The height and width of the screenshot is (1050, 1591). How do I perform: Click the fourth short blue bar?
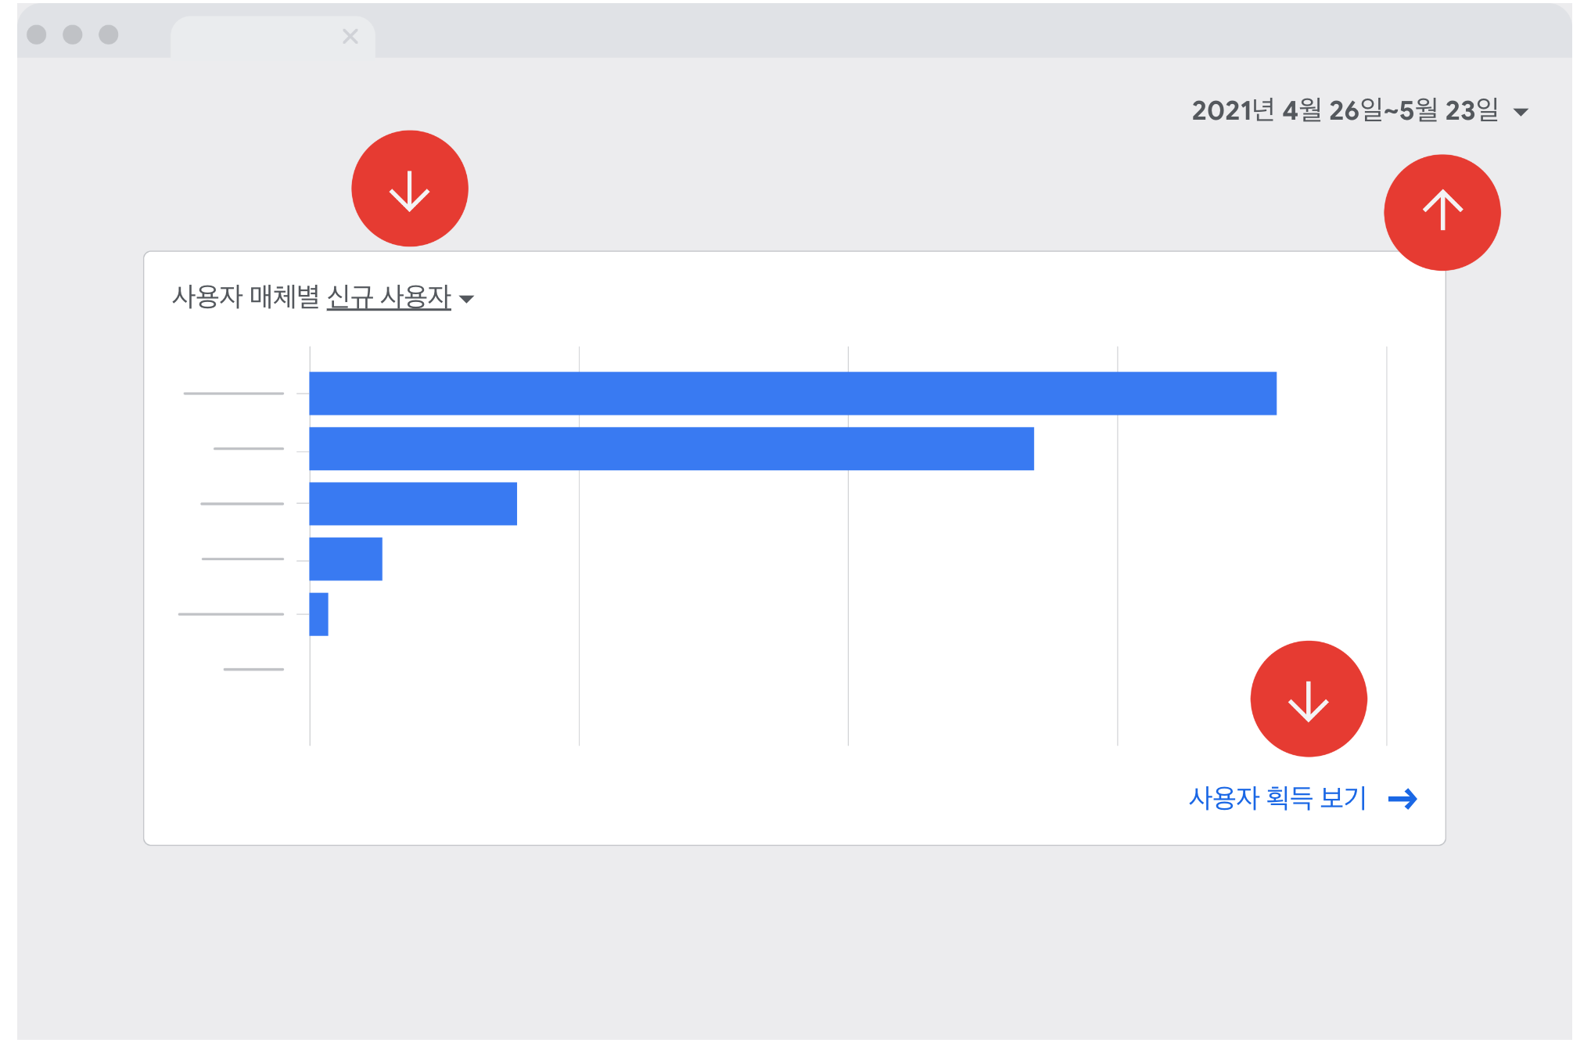click(346, 559)
